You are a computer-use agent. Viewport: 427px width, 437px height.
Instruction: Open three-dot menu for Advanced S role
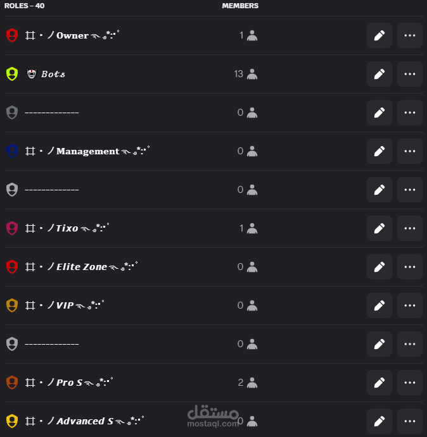click(410, 421)
